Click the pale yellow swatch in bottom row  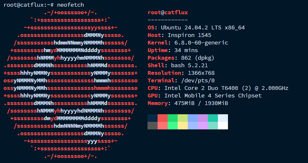click(183, 126)
